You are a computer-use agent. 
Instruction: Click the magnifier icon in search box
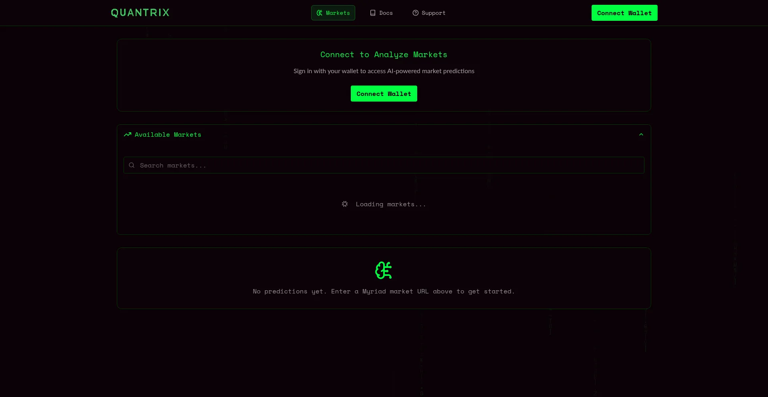[x=132, y=165]
